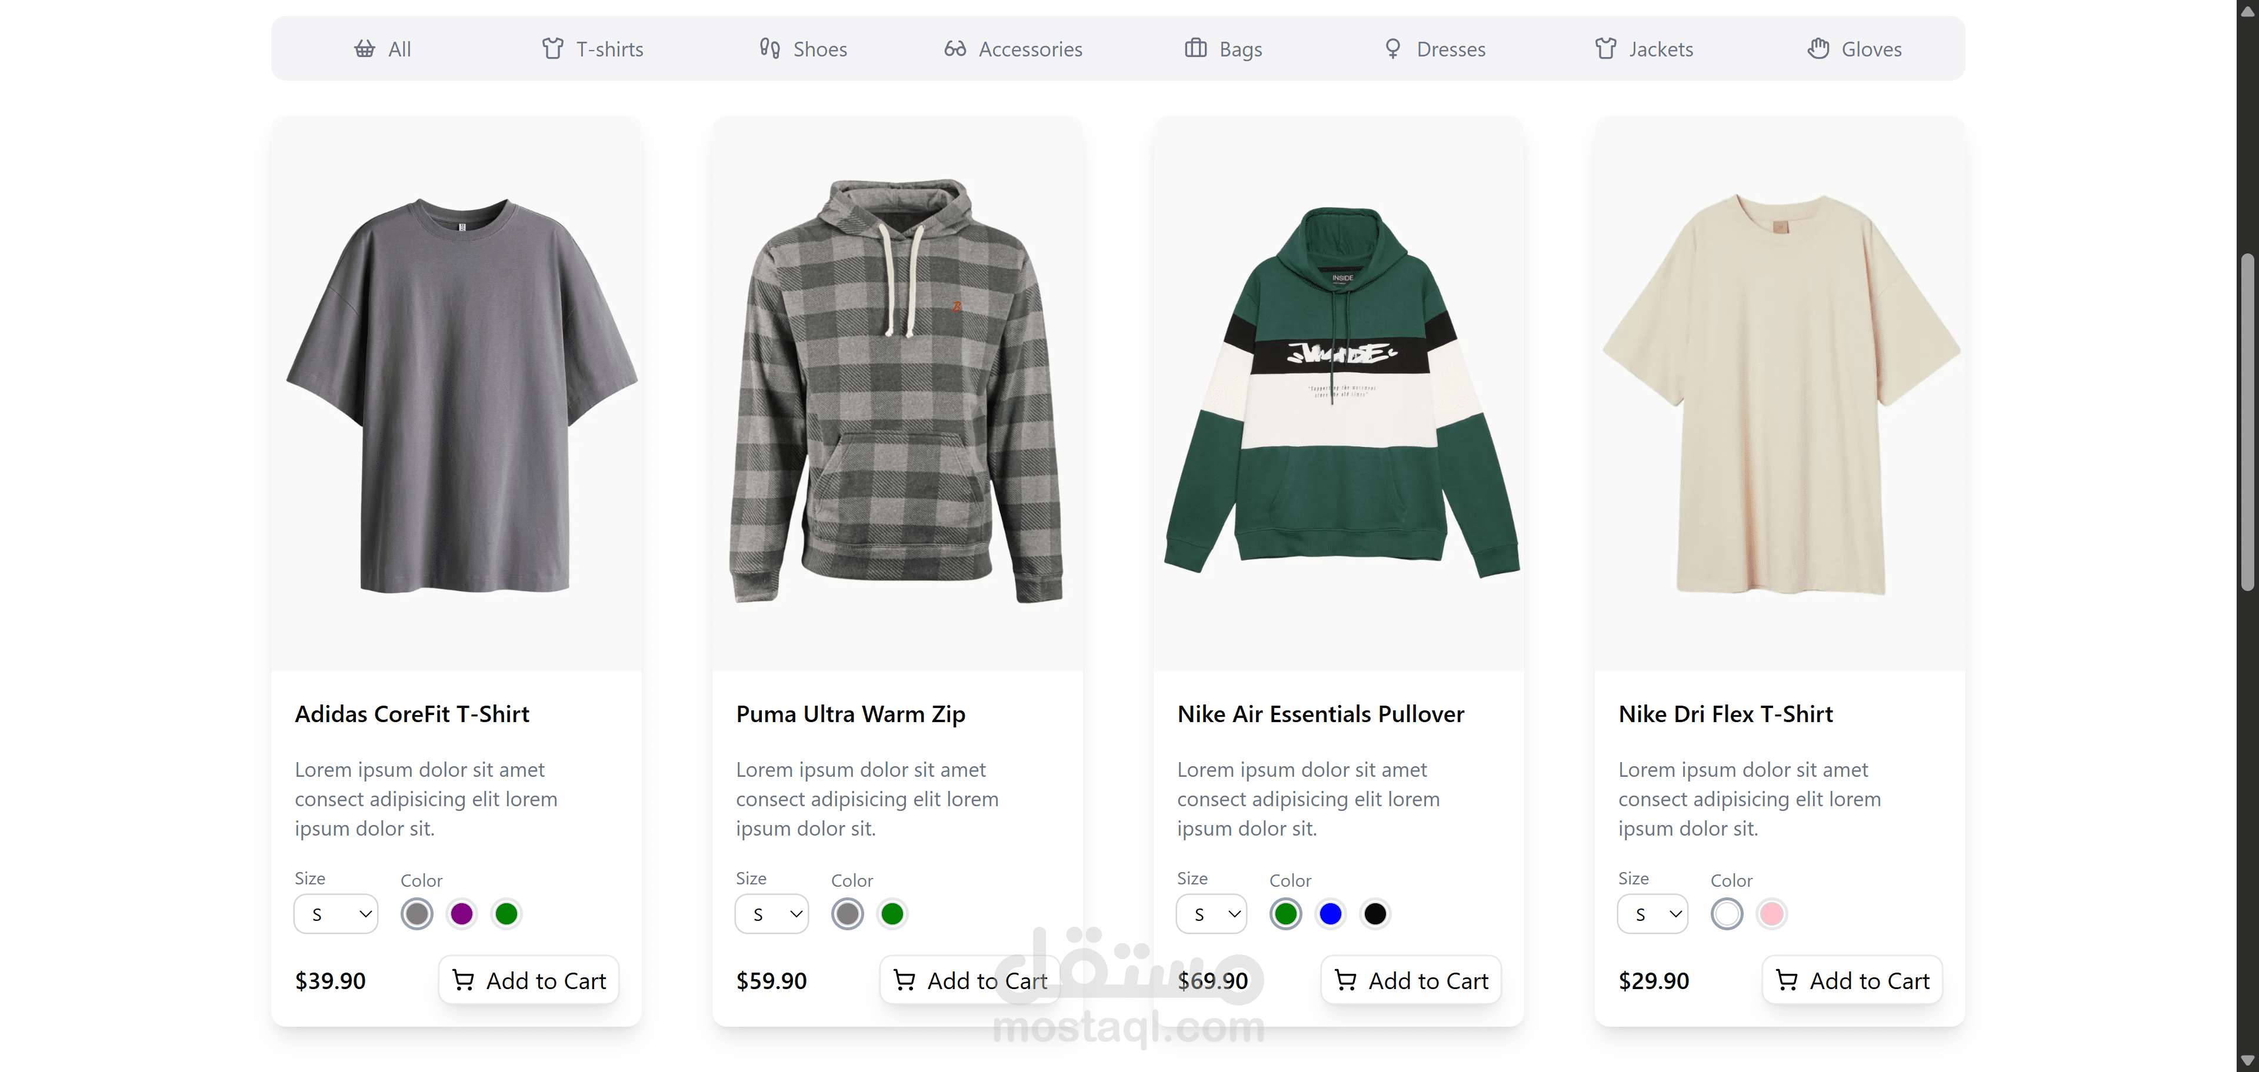Image resolution: width=2259 pixels, height=1072 pixels.
Task: Open size dropdown for Adidas CoreFit T-Shirt
Action: (336, 914)
